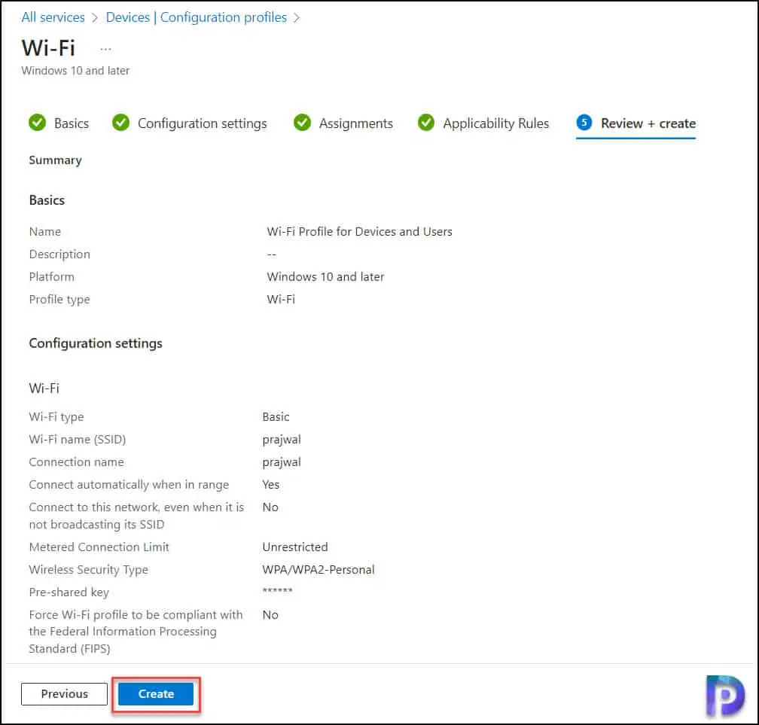Click the 'Summary' heading
759x725 pixels.
click(x=55, y=160)
